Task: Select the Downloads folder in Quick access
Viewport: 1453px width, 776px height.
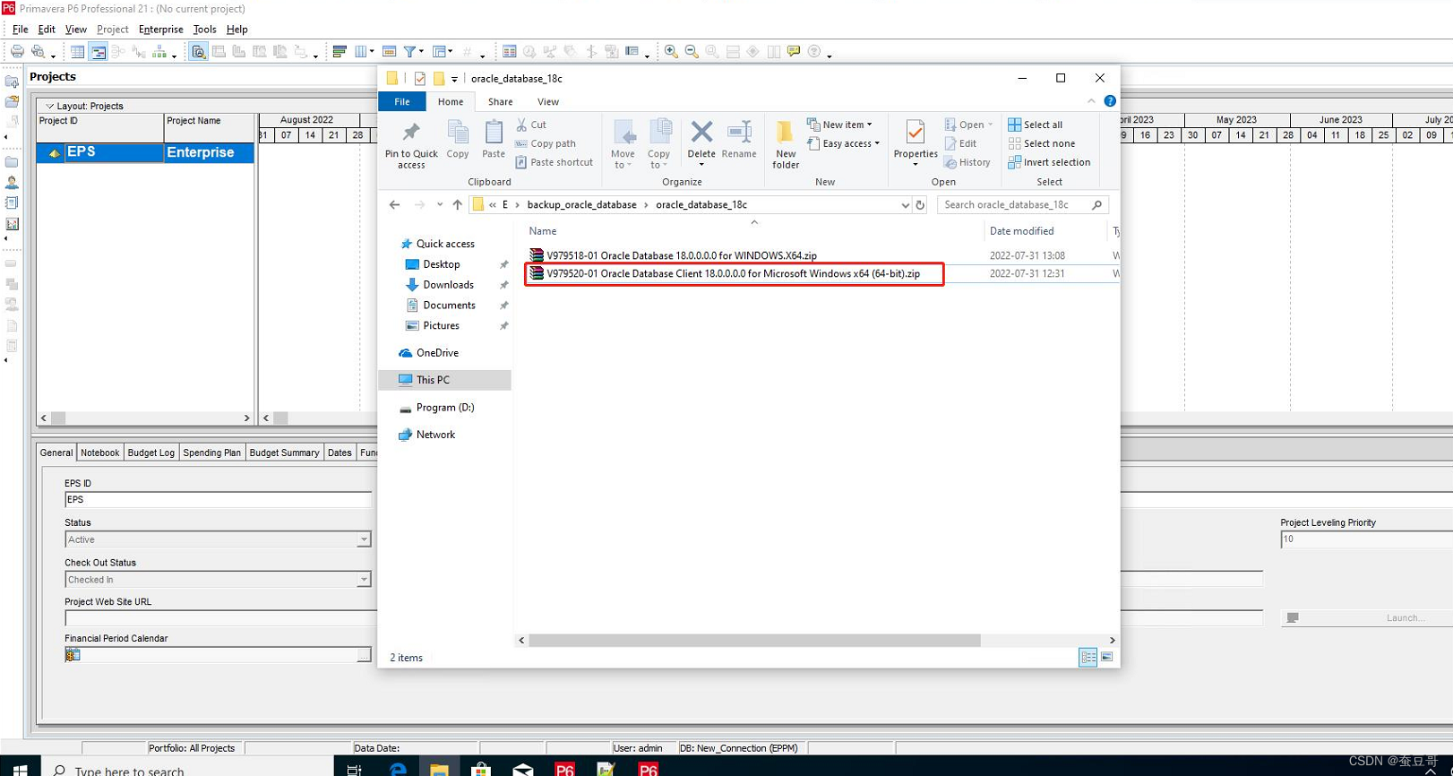Action: pyautogui.click(x=448, y=285)
